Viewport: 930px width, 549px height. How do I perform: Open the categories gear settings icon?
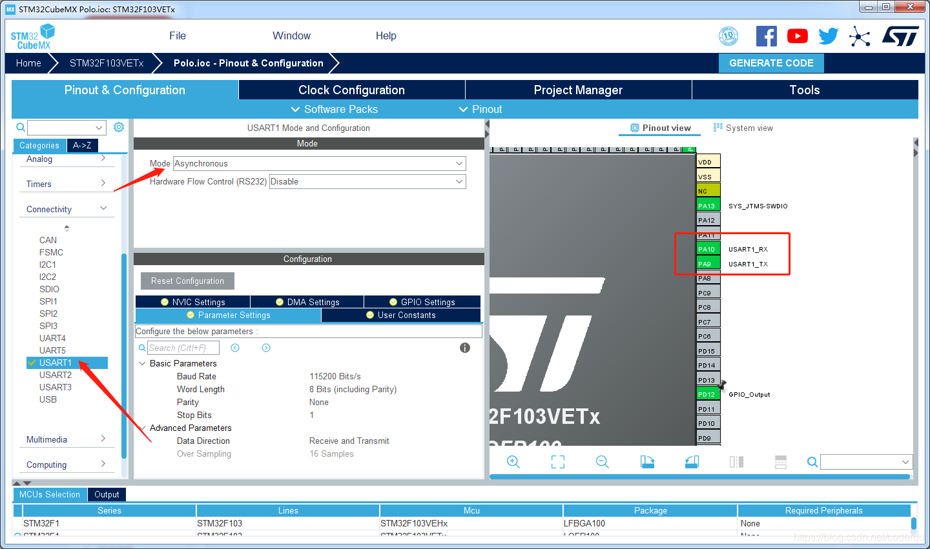coord(119,127)
